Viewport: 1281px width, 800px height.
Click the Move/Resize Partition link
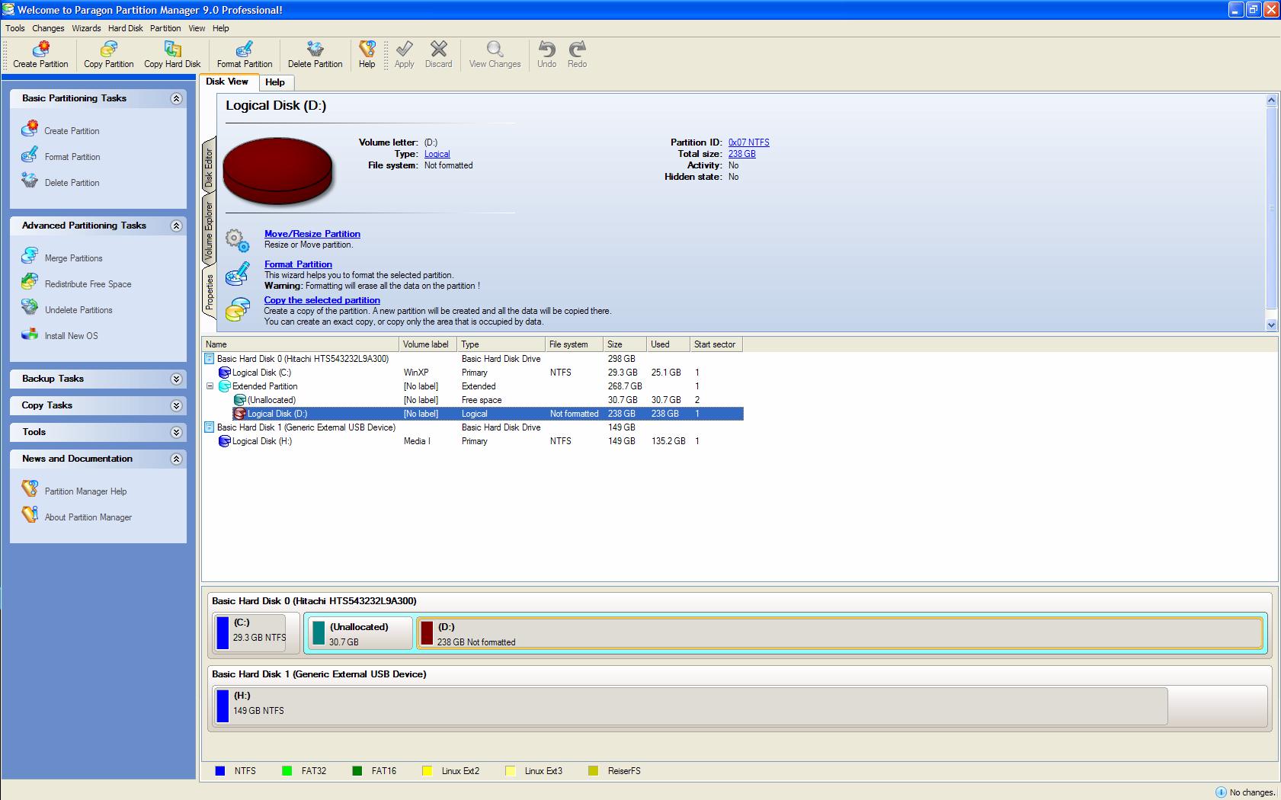[312, 234]
